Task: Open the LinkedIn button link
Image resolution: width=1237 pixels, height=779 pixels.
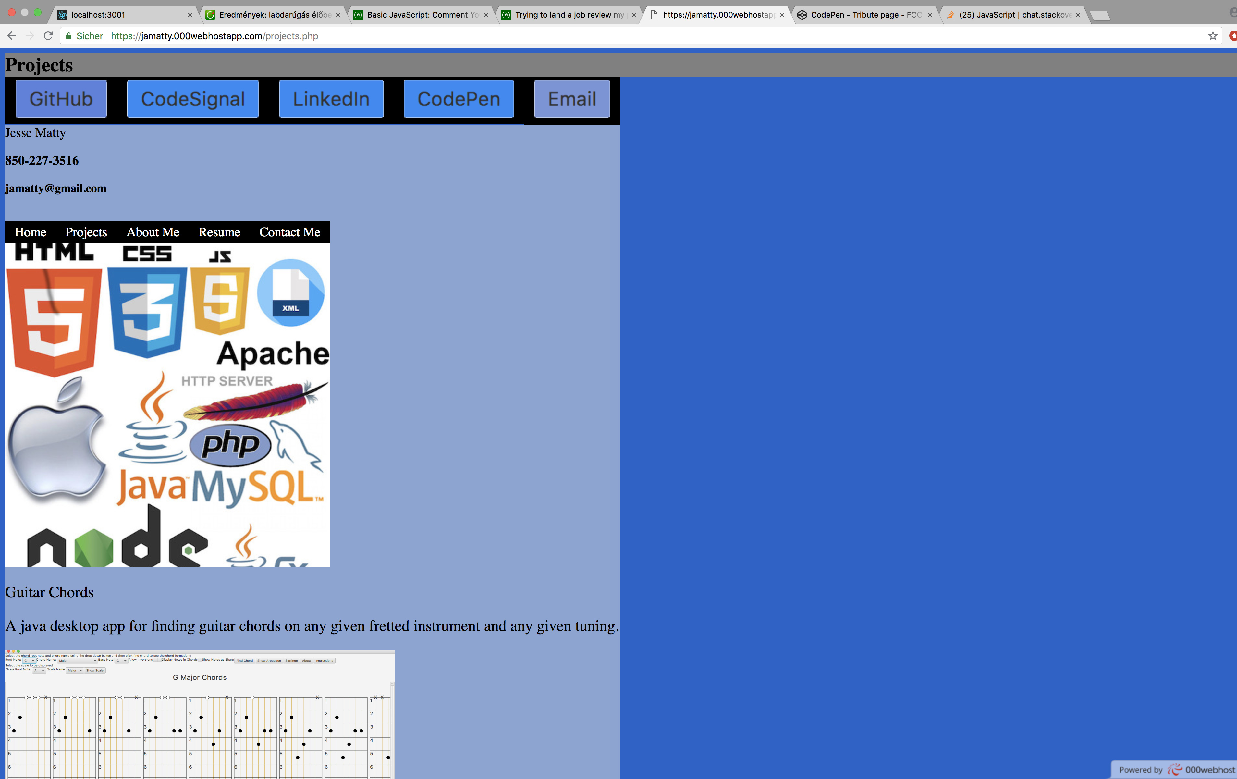Action: 331,99
